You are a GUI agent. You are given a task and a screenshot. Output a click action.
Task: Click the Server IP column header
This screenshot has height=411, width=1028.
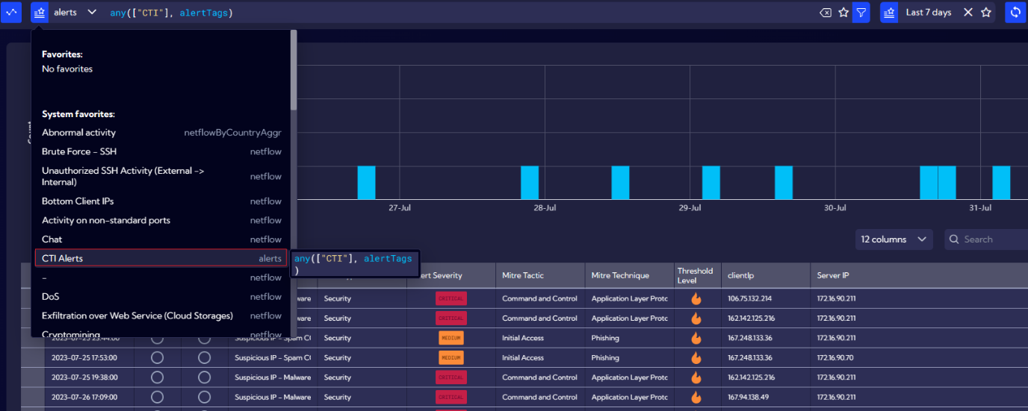pyautogui.click(x=832, y=275)
